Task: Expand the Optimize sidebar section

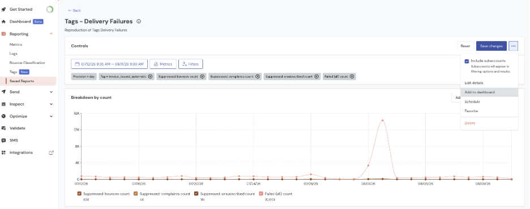Action: click(51, 116)
